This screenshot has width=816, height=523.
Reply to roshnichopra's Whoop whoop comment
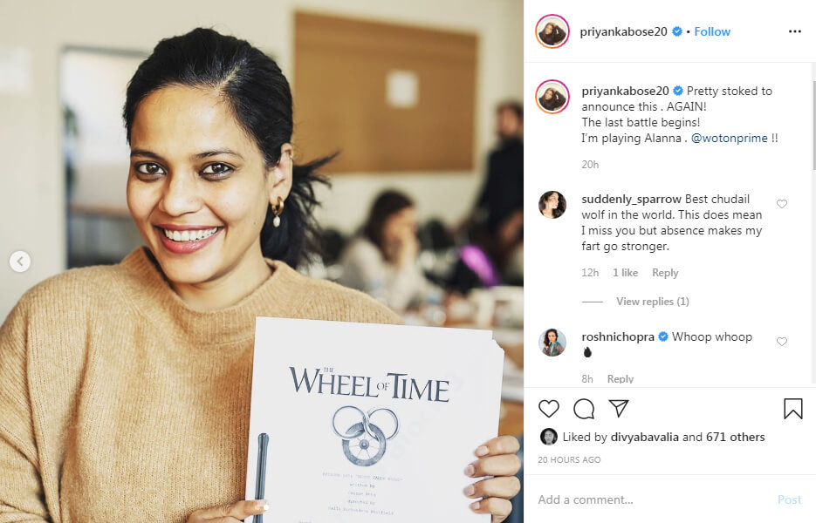tap(621, 379)
